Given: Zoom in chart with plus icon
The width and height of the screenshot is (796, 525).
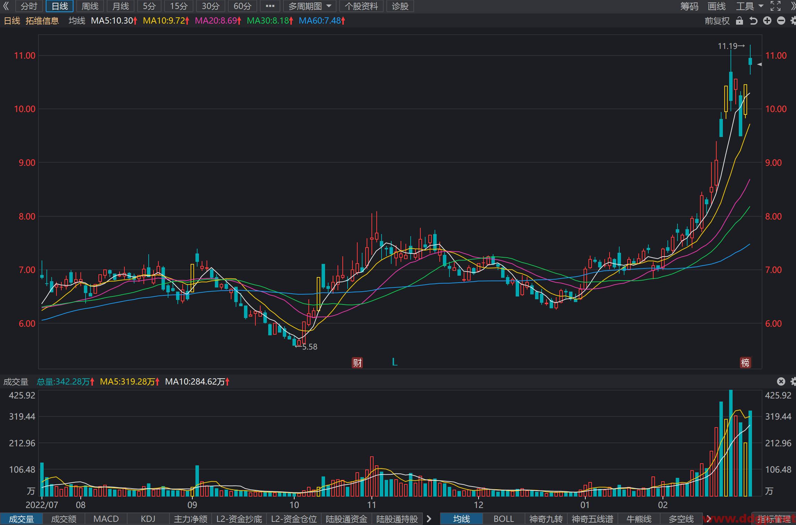Looking at the screenshot, I should coord(767,21).
